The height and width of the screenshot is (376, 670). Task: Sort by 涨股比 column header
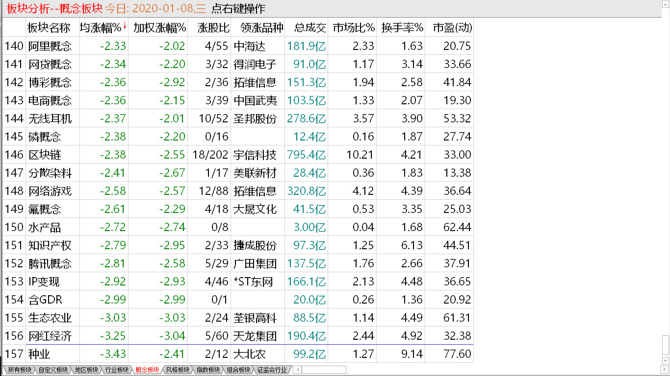(213, 27)
